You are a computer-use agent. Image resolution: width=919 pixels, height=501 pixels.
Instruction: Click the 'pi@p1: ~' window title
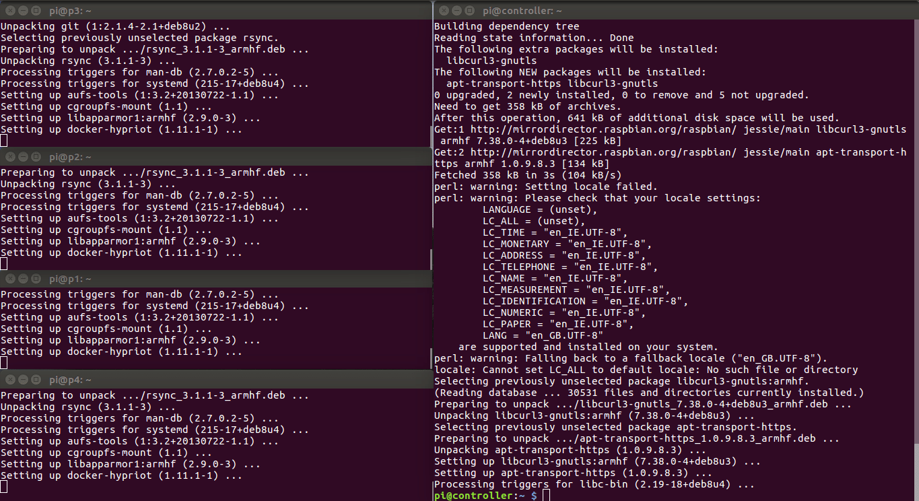(69, 279)
